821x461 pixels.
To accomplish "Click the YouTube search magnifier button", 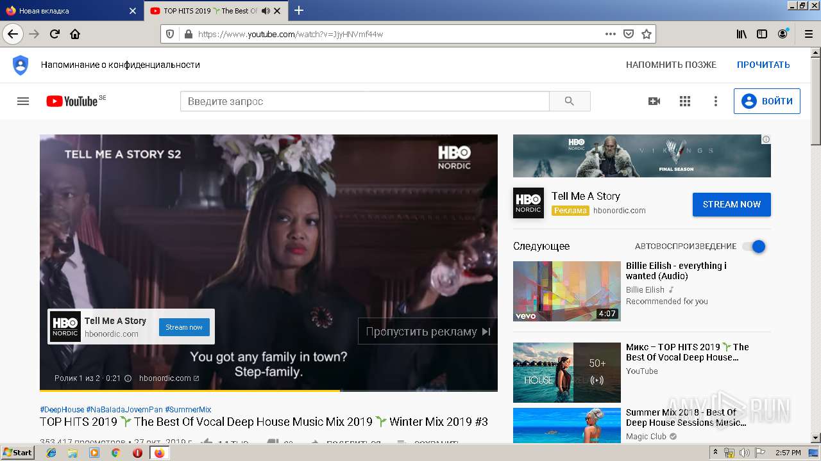I will (x=570, y=101).
